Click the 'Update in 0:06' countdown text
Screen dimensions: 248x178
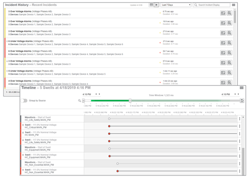click(136, 5)
